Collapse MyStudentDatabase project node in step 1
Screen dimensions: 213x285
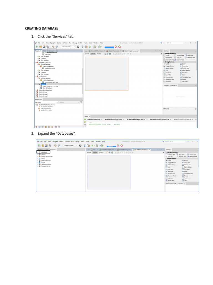pyautogui.click(x=36, y=62)
